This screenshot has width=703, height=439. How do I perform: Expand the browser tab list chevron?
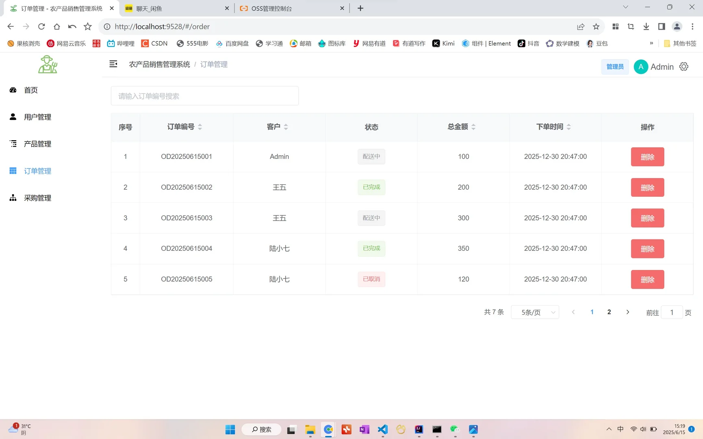pos(625,7)
